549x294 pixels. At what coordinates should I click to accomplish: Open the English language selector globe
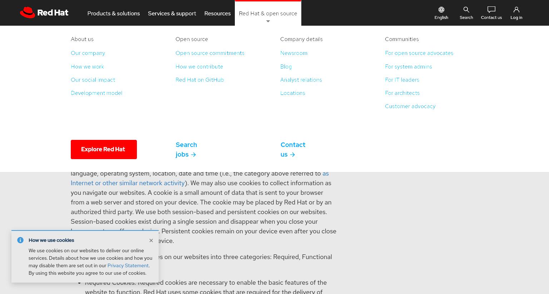[441, 10]
